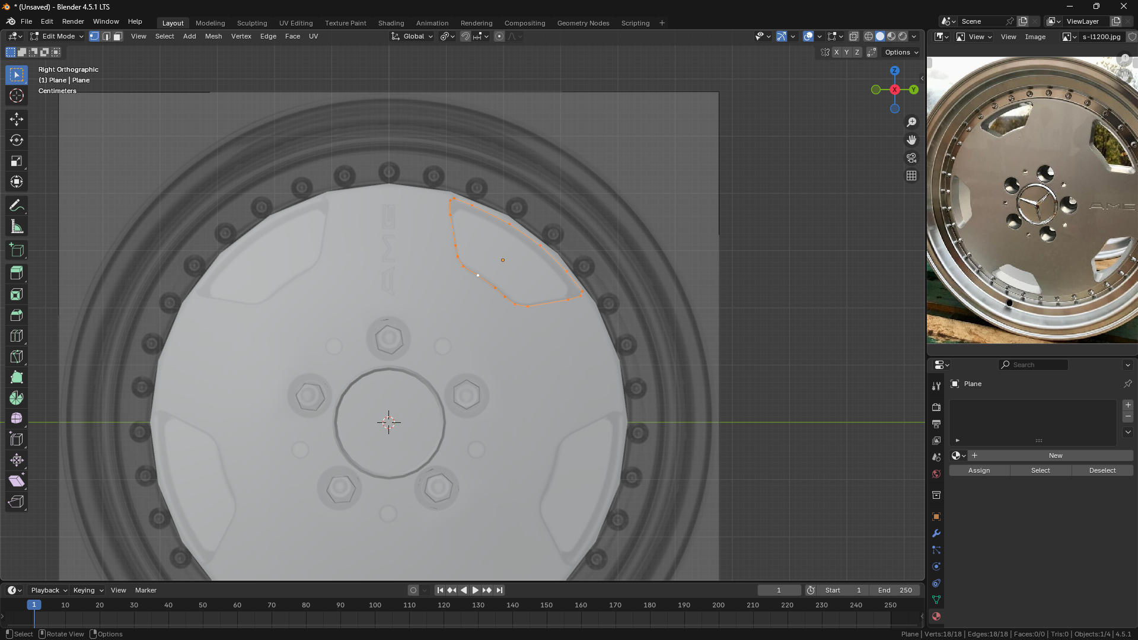Toggle proportional editing
This screenshot has width=1138, height=640.
point(499,36)
